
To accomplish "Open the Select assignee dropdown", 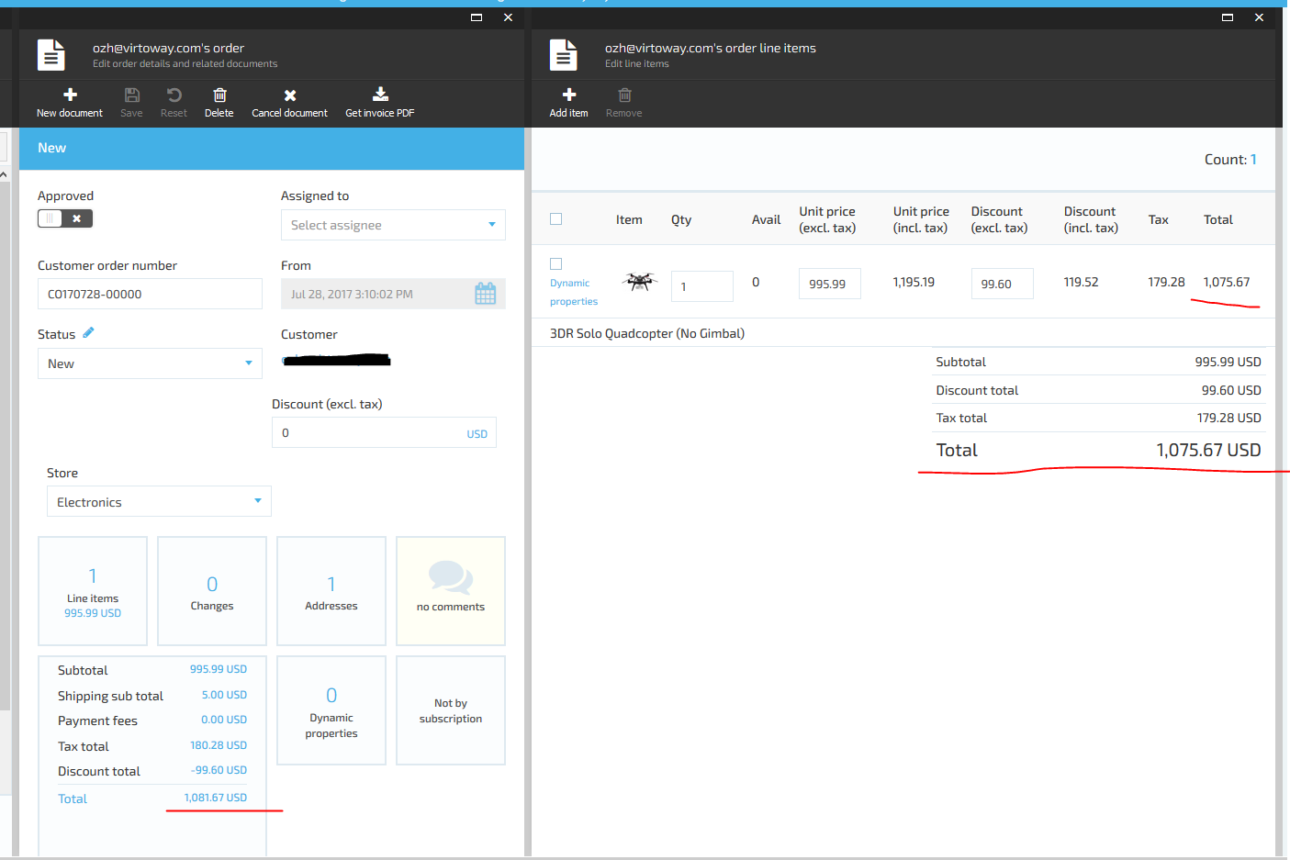I will [x=393, y=225].
